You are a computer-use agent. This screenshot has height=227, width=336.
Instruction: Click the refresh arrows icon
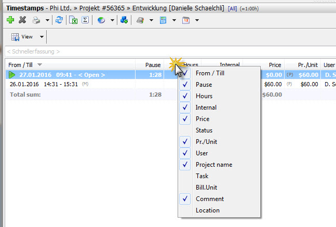59,20
